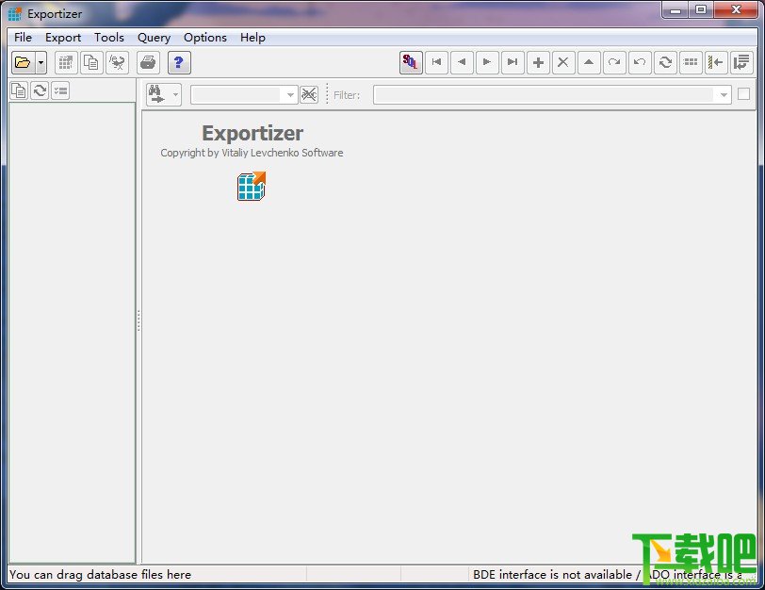765x590 pixels.
Task: Select the SQL query mode icon
Action: 412,62
